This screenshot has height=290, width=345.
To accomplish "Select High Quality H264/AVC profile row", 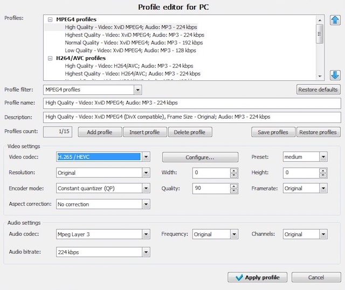I will [x=129, y=66].
